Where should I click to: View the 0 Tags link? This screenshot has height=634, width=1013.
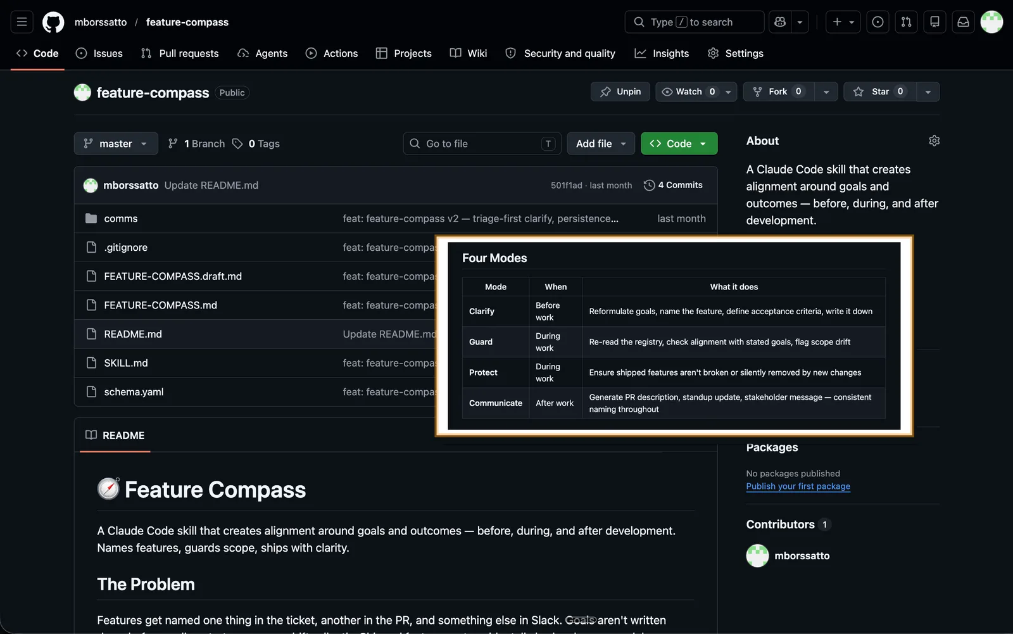256,144
